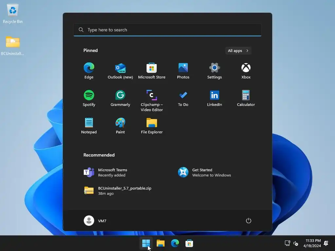The height and width of the screenshot is (251, 335).
Task: Open the clock and date flyout
Action: 312,243
